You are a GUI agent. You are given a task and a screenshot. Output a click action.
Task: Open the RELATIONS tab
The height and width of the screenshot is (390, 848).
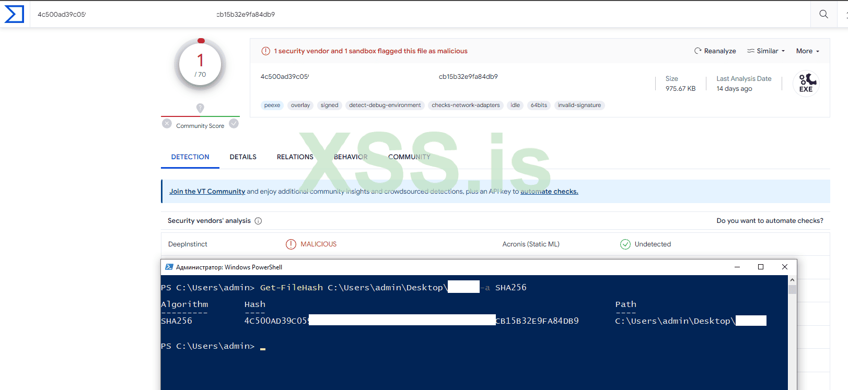[295, 157]
